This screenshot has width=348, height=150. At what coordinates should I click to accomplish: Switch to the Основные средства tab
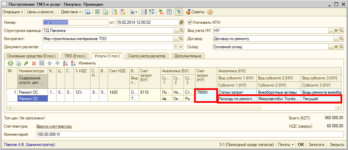(x=31, y=56)
